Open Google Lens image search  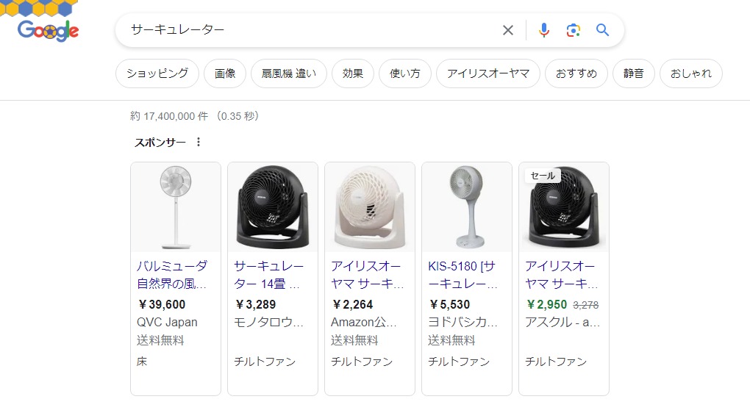click(574, 30)
